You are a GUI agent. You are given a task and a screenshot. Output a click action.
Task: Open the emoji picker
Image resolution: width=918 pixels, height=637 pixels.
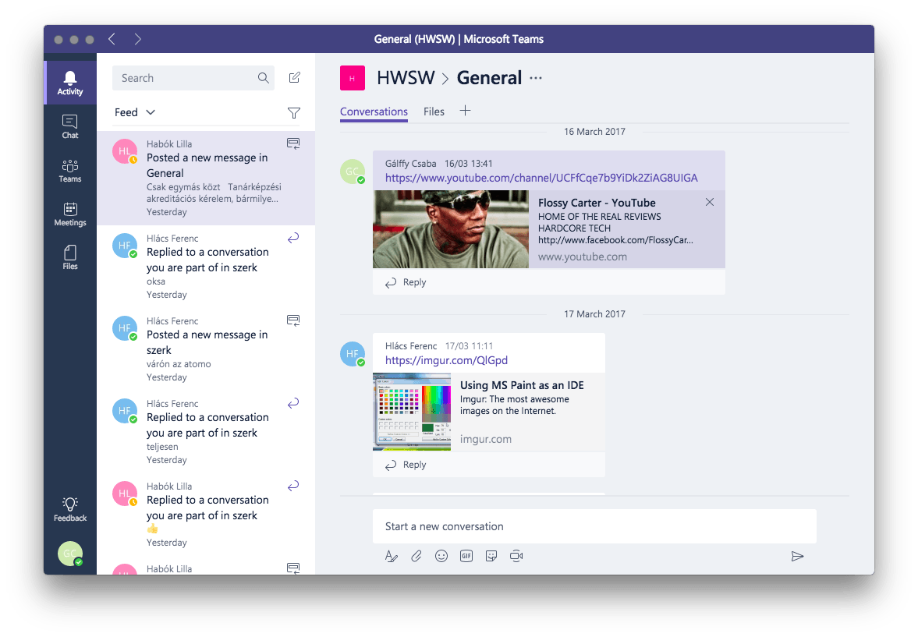(441, 556)
